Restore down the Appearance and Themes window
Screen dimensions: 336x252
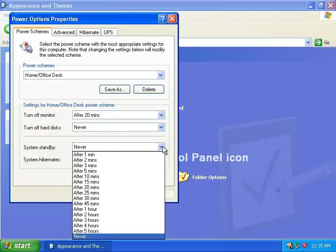tap(321, 5)
